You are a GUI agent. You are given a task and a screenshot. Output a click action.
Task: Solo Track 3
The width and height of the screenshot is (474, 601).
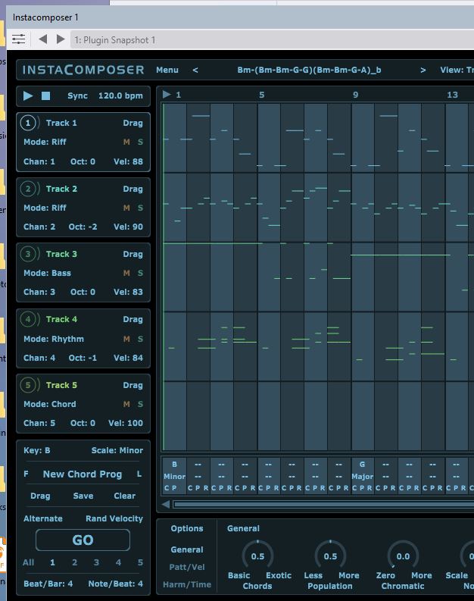point(141,273)
